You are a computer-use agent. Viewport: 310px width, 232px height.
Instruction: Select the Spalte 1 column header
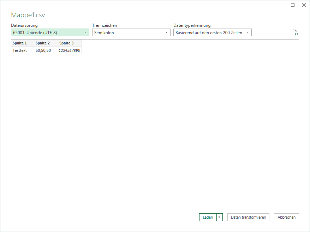pyautogui.click(x=23, y=43)
